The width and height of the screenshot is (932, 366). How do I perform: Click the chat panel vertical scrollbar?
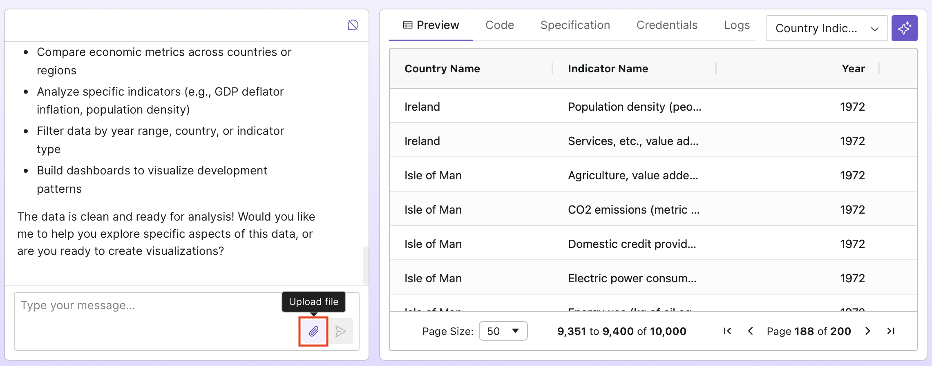tap(366, 265)
